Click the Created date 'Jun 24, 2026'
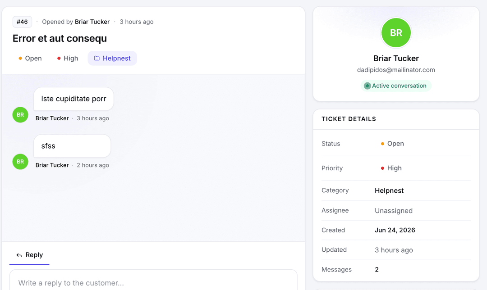 pos(395,230)
